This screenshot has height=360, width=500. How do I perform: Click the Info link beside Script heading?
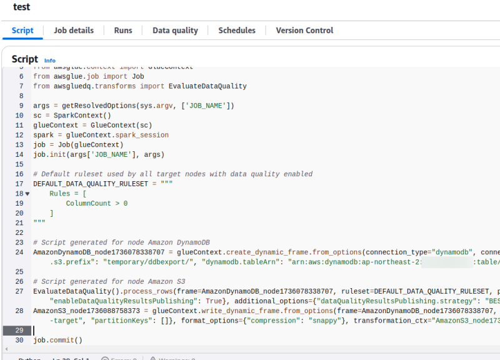pos(50,61)
